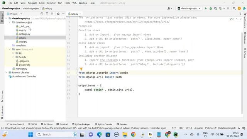The width and height of the screenshot is (247, 139).
Task: Run with coverage icon in toolbar
Action: tap(215, 8)
